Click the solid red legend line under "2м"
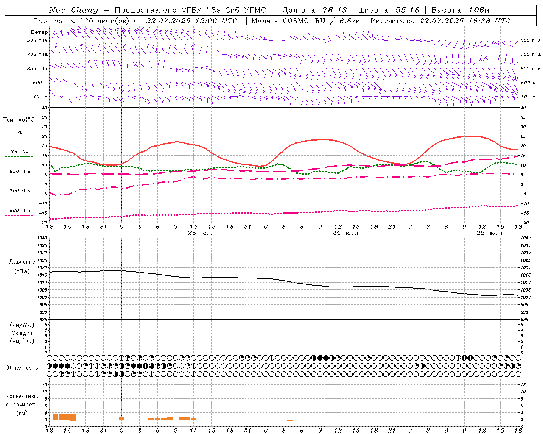 pos(20,137)
